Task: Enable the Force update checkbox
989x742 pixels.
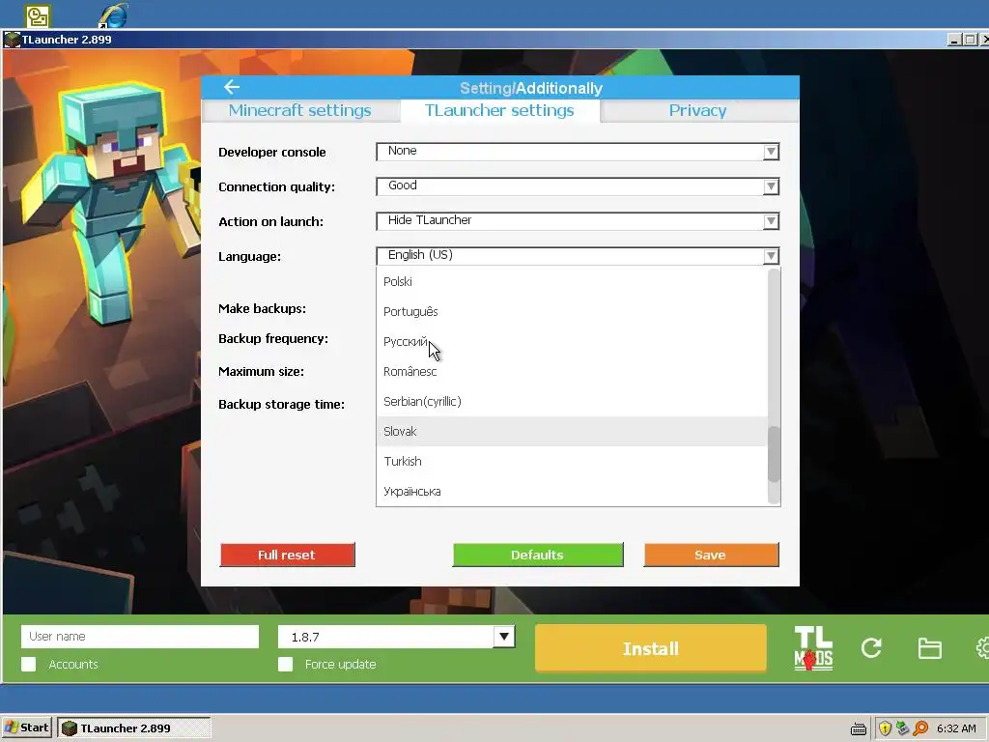Action: coord(285,664)
